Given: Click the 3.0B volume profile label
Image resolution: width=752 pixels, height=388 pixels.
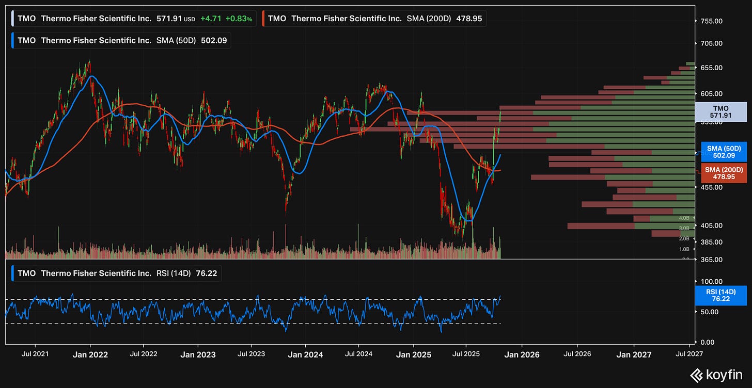Looking at the screenshot, I should click(x=684, y=228).
